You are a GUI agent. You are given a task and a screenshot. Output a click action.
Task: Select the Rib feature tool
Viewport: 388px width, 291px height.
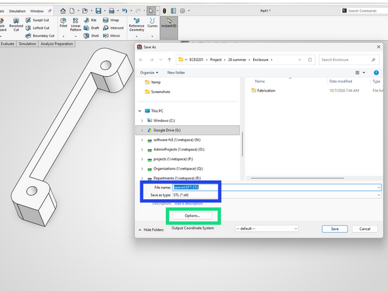pyautogui.click(x=90, y=20)
